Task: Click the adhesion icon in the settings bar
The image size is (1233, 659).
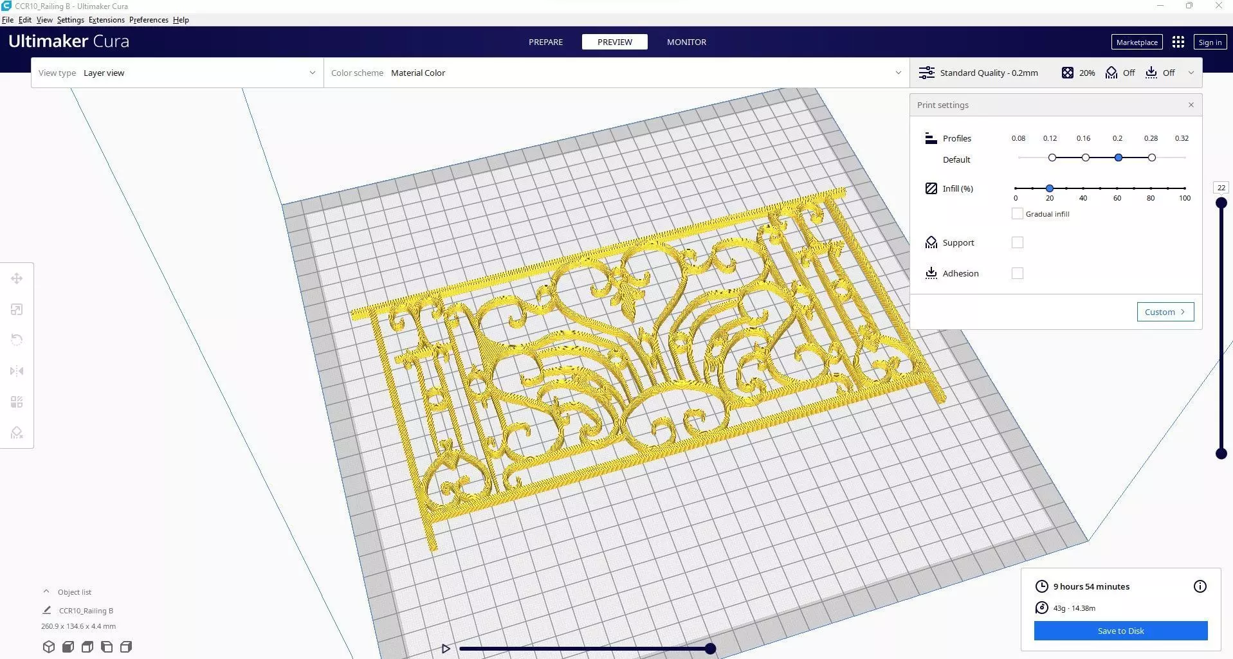Action: coord(1151,73)
